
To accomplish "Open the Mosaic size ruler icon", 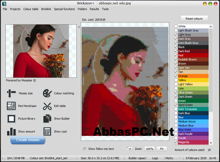I will [x=11, y=93].
